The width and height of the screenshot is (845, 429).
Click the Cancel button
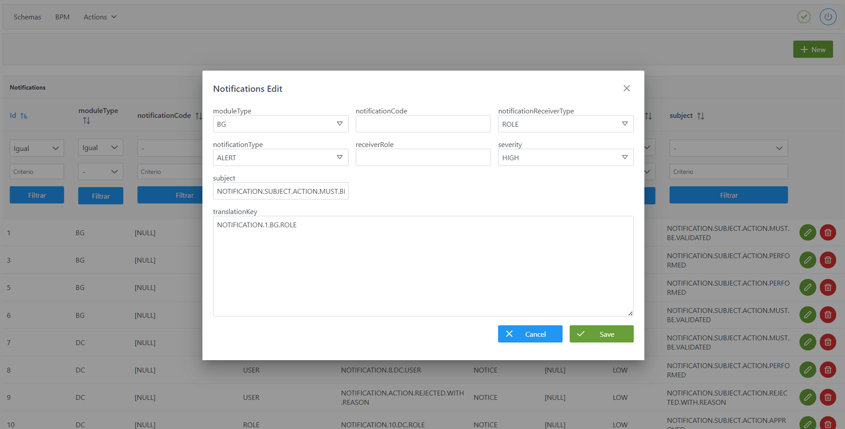pos(530,334)
